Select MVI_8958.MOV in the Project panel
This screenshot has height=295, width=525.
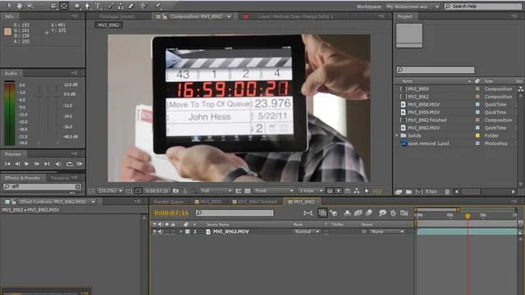[423, 104]
